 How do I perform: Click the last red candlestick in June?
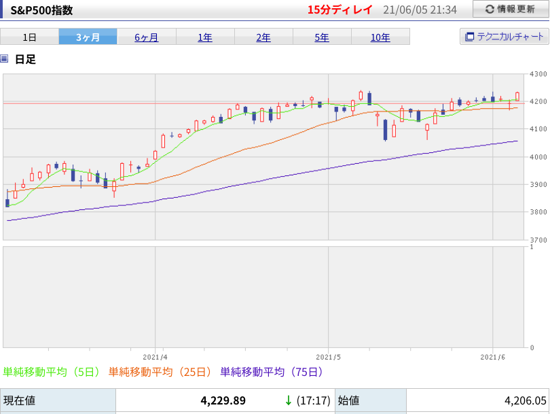(x=517, y=97)
